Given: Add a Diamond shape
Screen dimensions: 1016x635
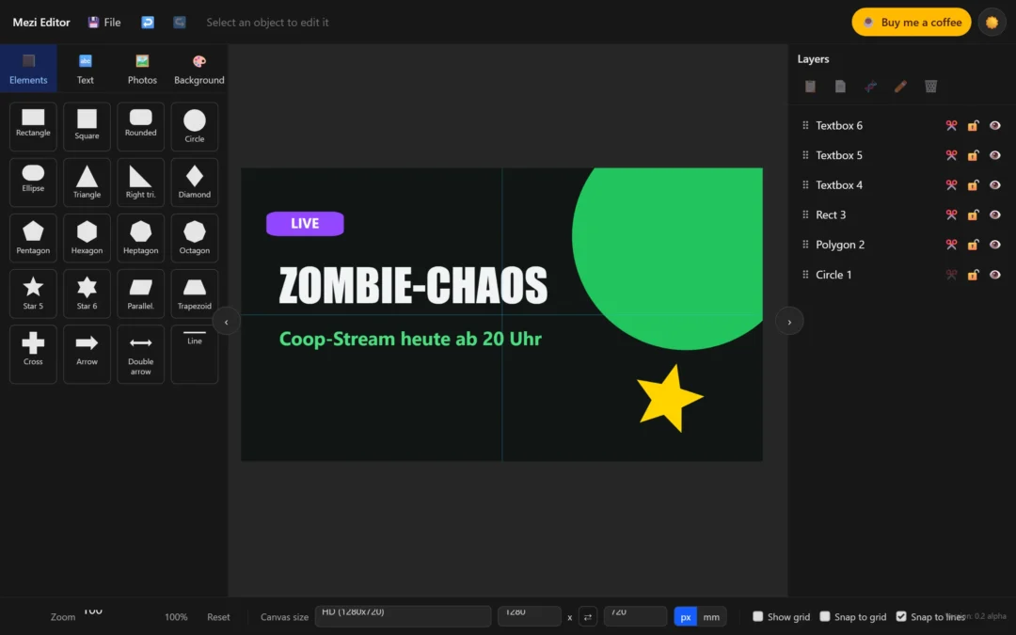Looking at the screenshot, I should [x=195, y=183].
